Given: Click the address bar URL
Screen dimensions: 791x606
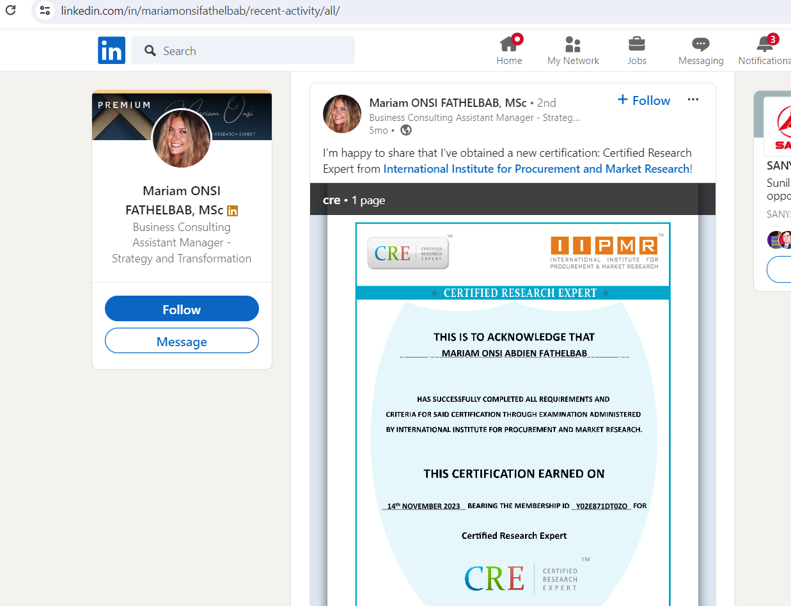Looking at the screenshot, I should click(201, 11).
